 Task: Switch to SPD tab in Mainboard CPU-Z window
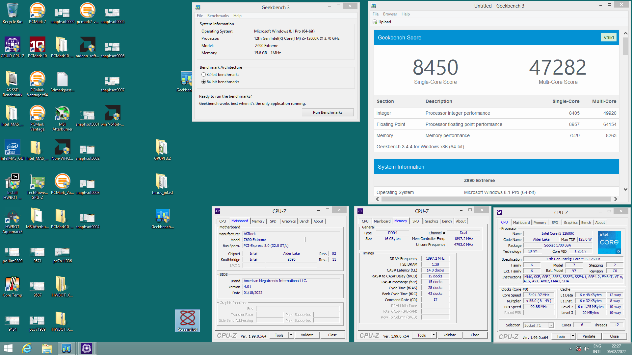click(273, 221)
